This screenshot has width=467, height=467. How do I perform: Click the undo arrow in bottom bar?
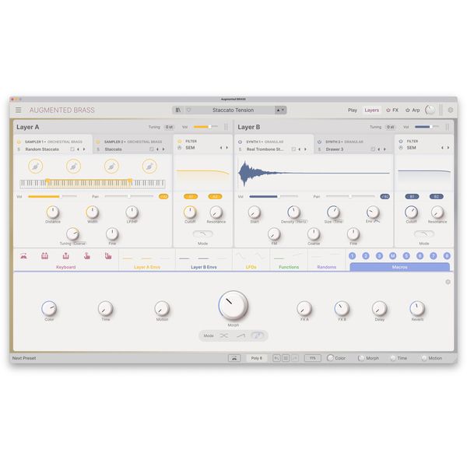(x=276, y=358)
